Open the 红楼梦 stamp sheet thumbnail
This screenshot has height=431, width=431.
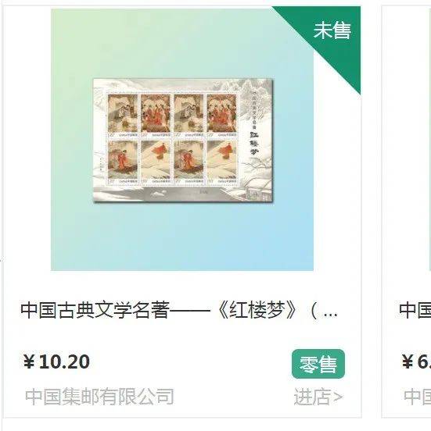pos(183,141)
